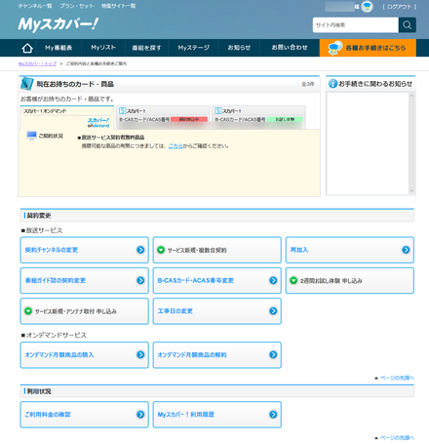Open the お問い合わせ menu

tap(290, 48)
